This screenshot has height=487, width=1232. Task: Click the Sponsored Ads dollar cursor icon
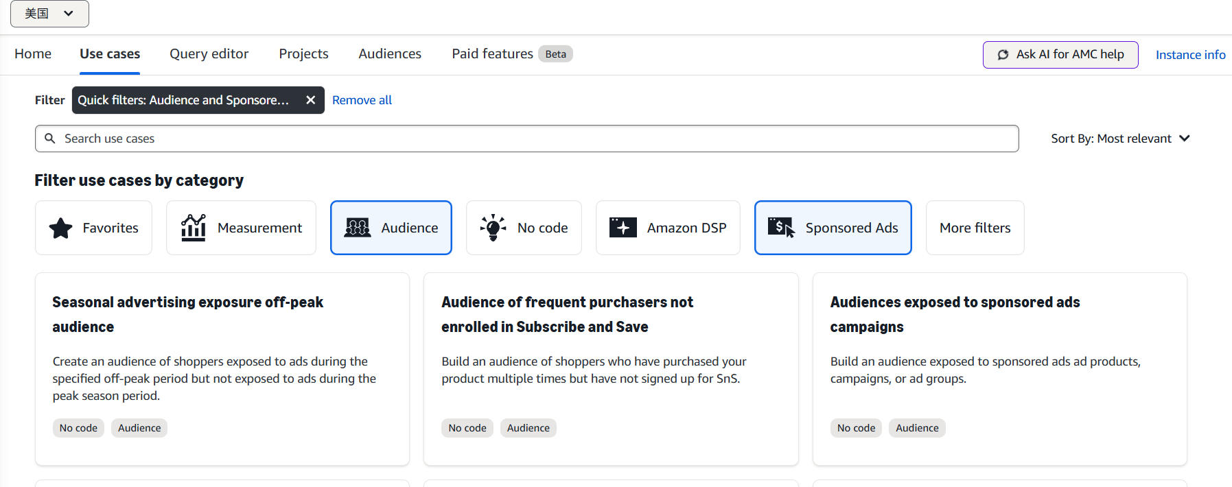(x=781, y=228)
